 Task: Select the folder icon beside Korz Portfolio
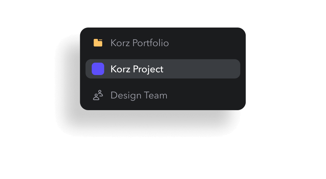(98, 43)
